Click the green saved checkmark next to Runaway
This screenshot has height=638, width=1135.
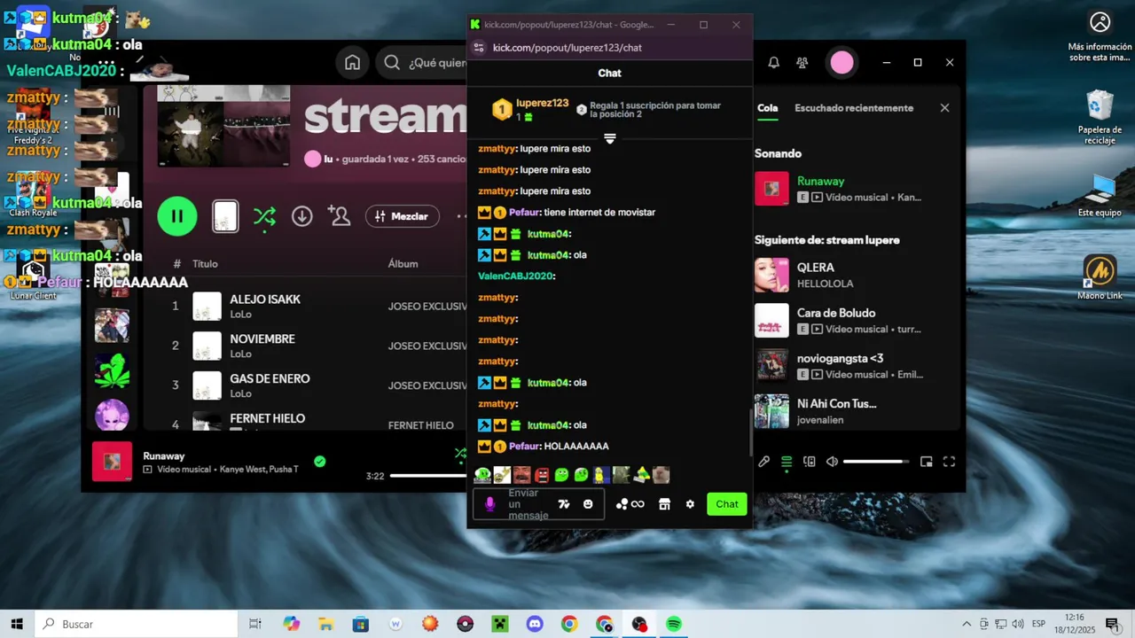coord(319,461)
